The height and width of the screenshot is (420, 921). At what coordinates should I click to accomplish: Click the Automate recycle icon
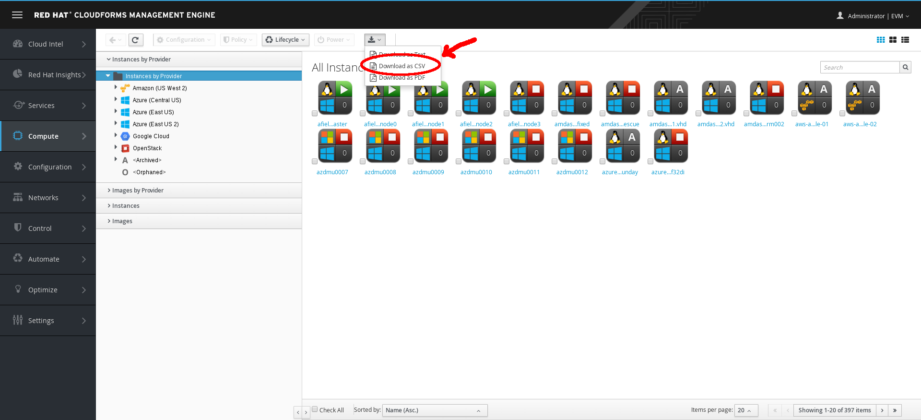pyautogui.click(x=18, y=258)
